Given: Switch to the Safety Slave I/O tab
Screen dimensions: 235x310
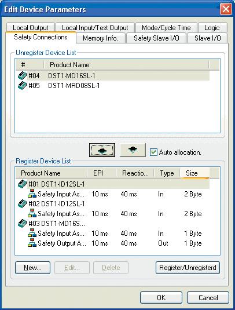Looking at the screenshot, I should [156, 38].
